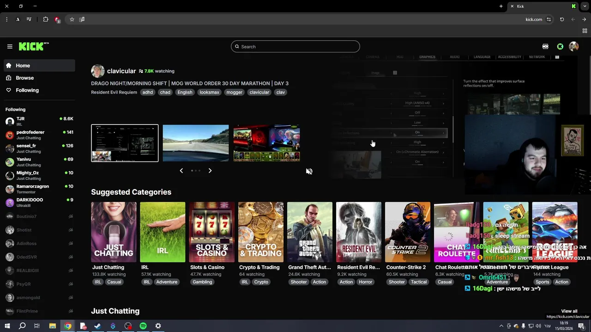The image size is (591, 332).
Task: Open the Counter-Strike 2 category card
Action: click(408, 232)
